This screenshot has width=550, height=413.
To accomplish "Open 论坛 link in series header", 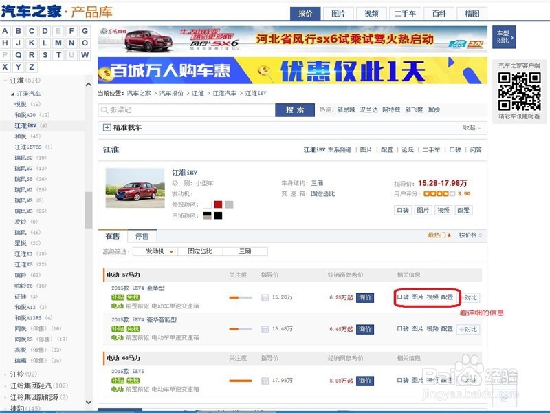I will click(x=408, y=150).
